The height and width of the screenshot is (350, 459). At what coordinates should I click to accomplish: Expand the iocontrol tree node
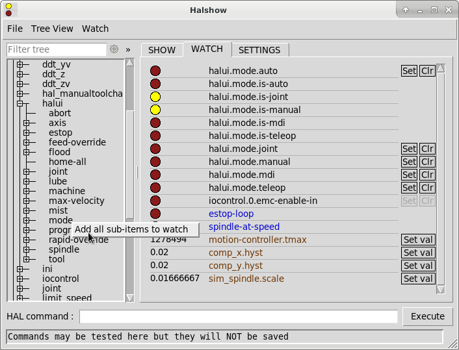point(20,279)
